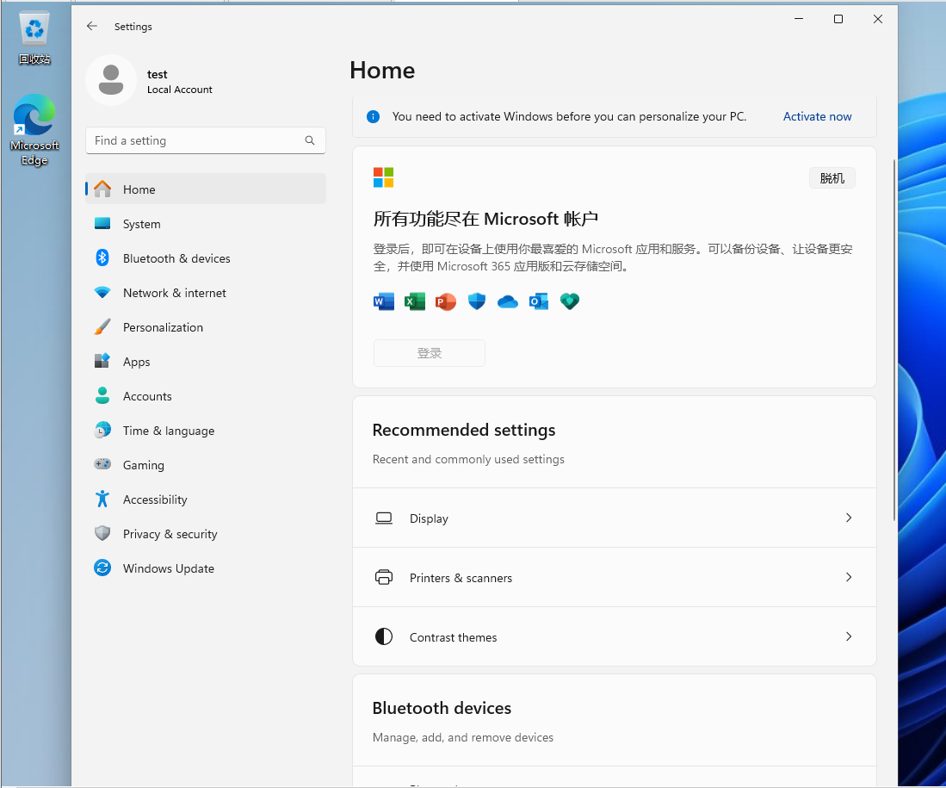This screenshot has height=788, width=946.
Task: Click the Bluetooth icon in sidebar
Action: tap(102, 257)
